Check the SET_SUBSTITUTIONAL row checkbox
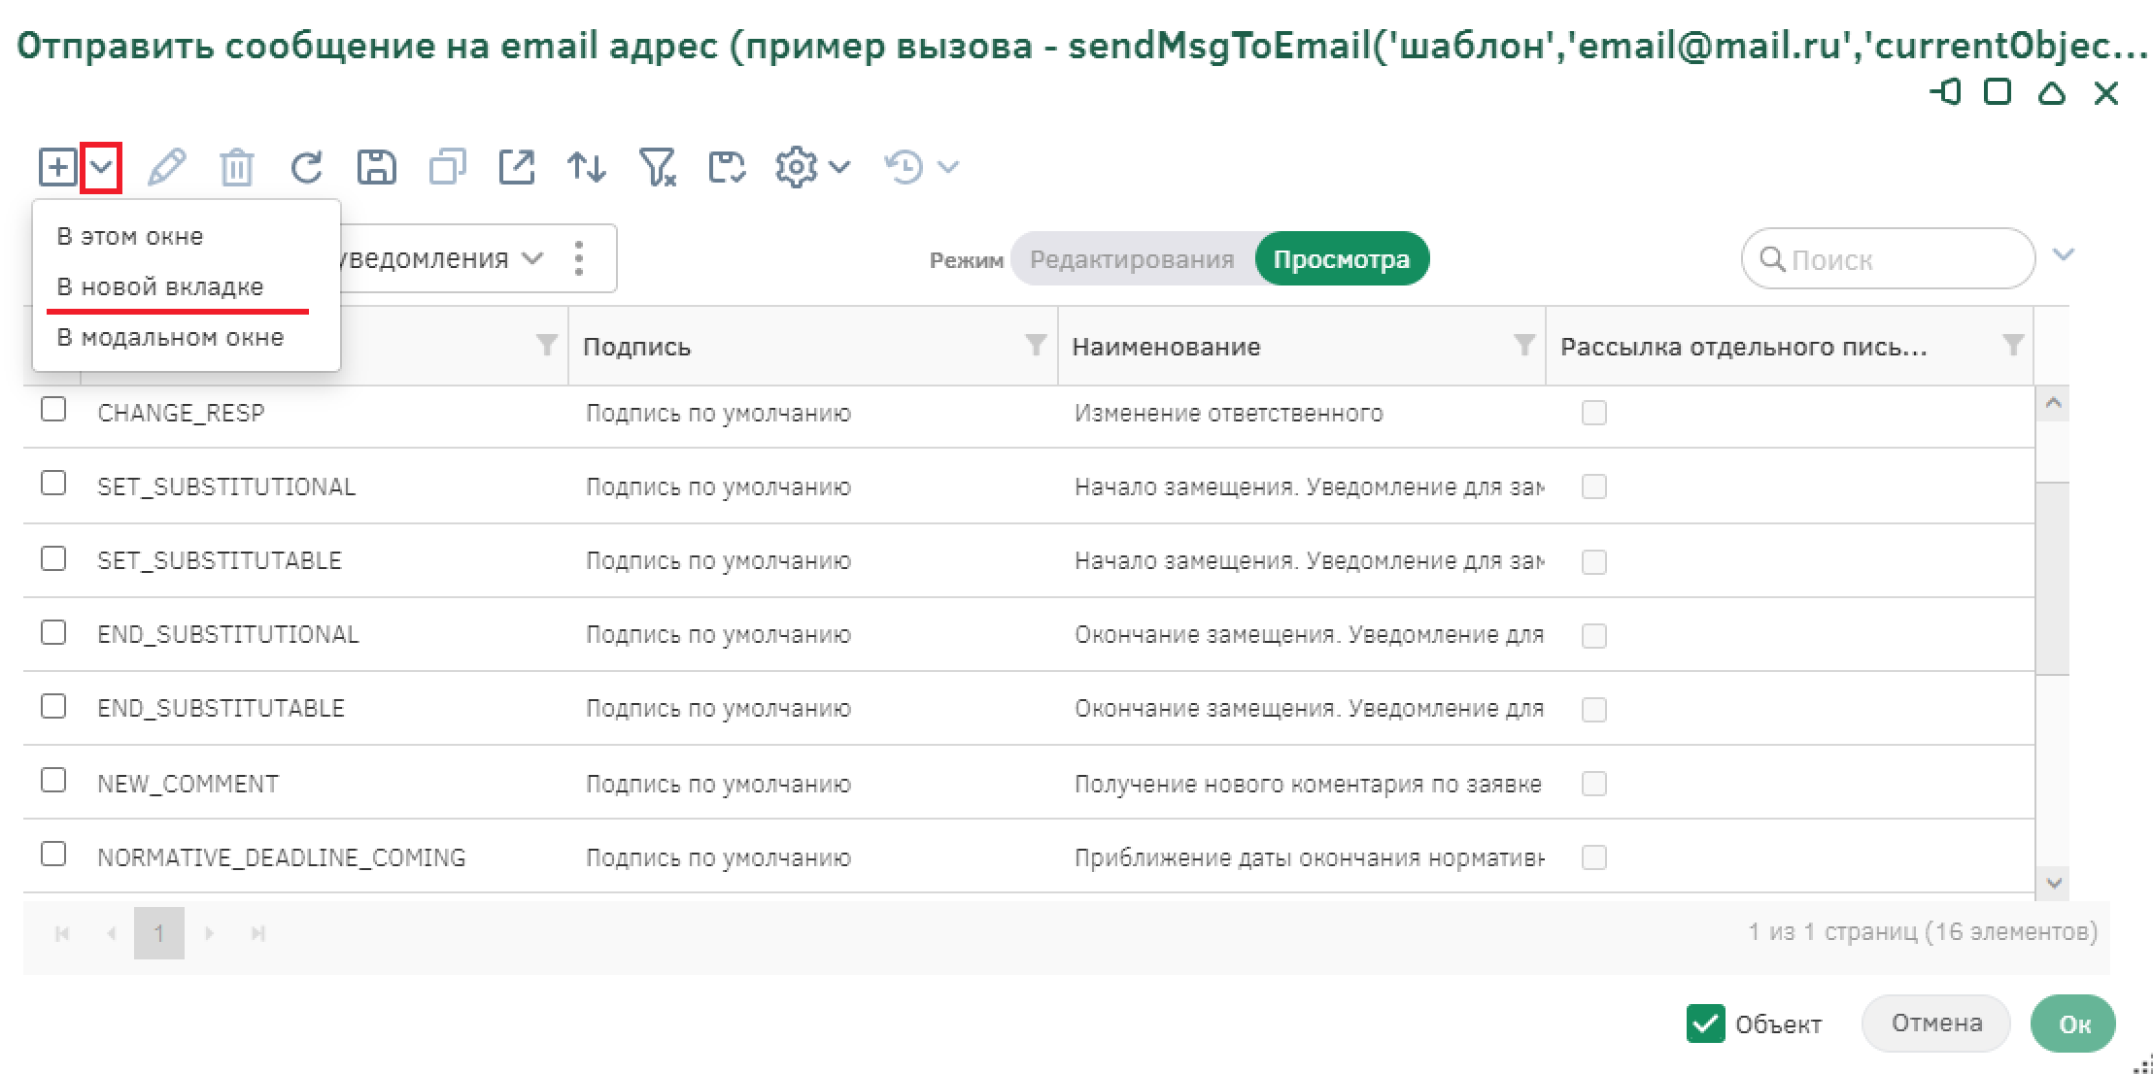 pyautogui.click(x=53, y=484)
